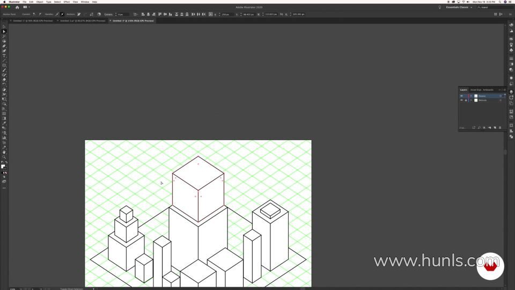Click Make/Release Clipping Mask icon
The height and width of the screenshot is (290, 515).
coord(484,128)
